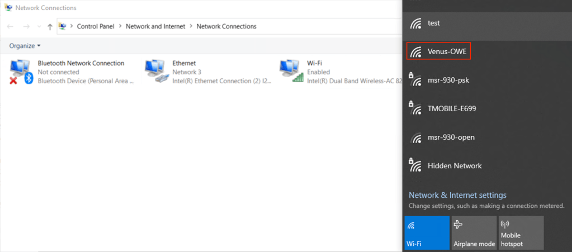Viewport: 572px width, 252px height.
Task: Open the recent locations dropdown arrow
Action: pyautogui.click(x=38, y=27)
